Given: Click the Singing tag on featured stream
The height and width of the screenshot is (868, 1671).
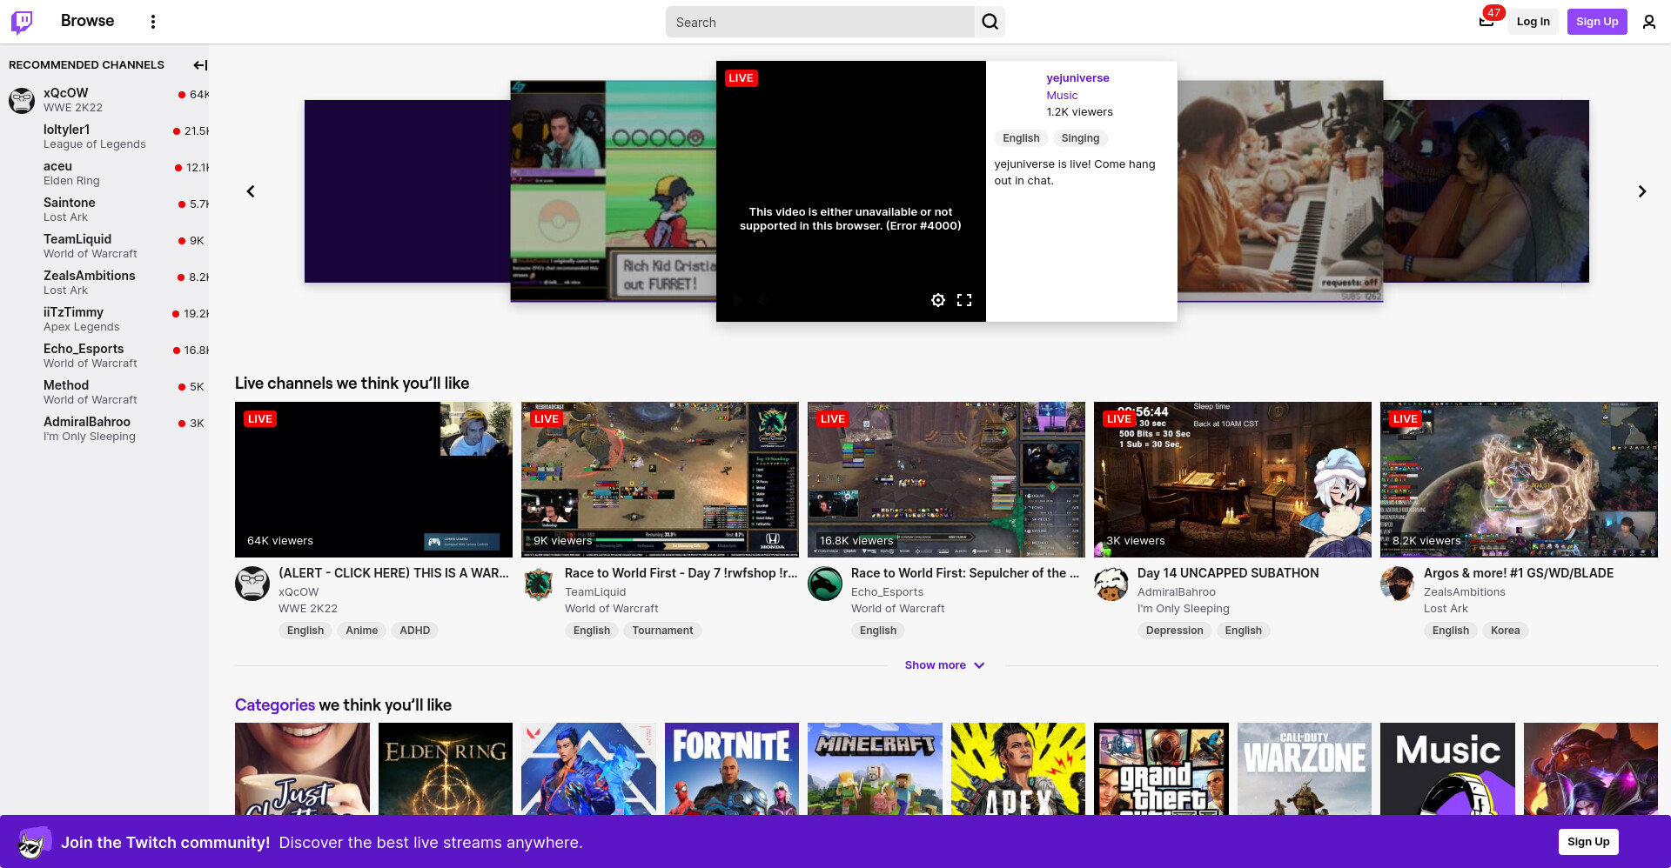Looking at the screenshot, I should pos(1080,138).
